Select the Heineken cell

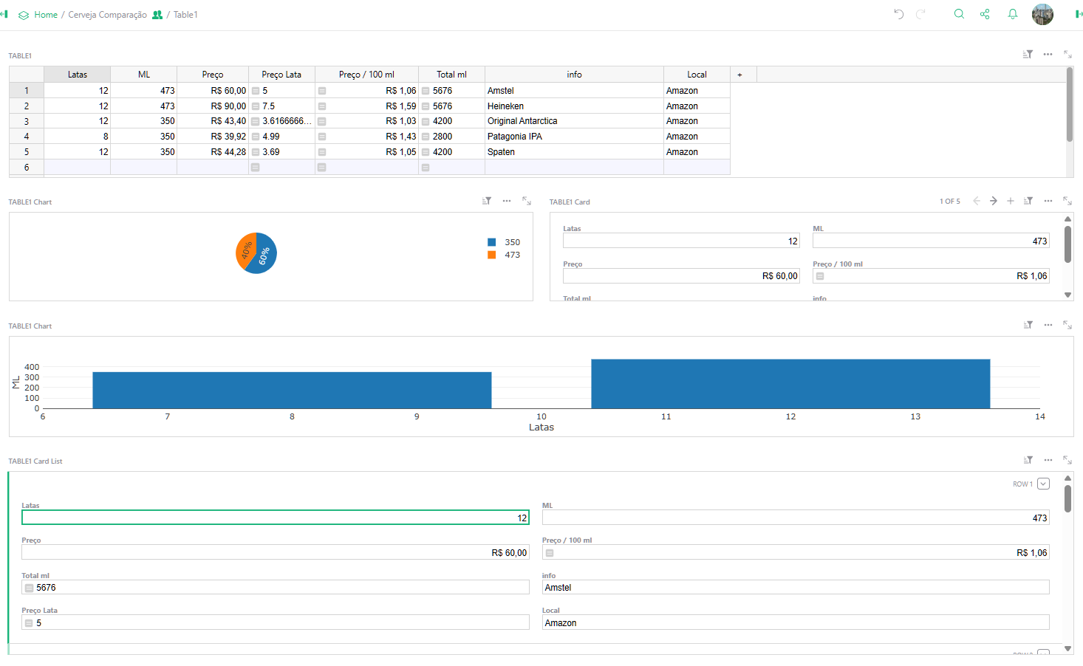pos(574,106)
